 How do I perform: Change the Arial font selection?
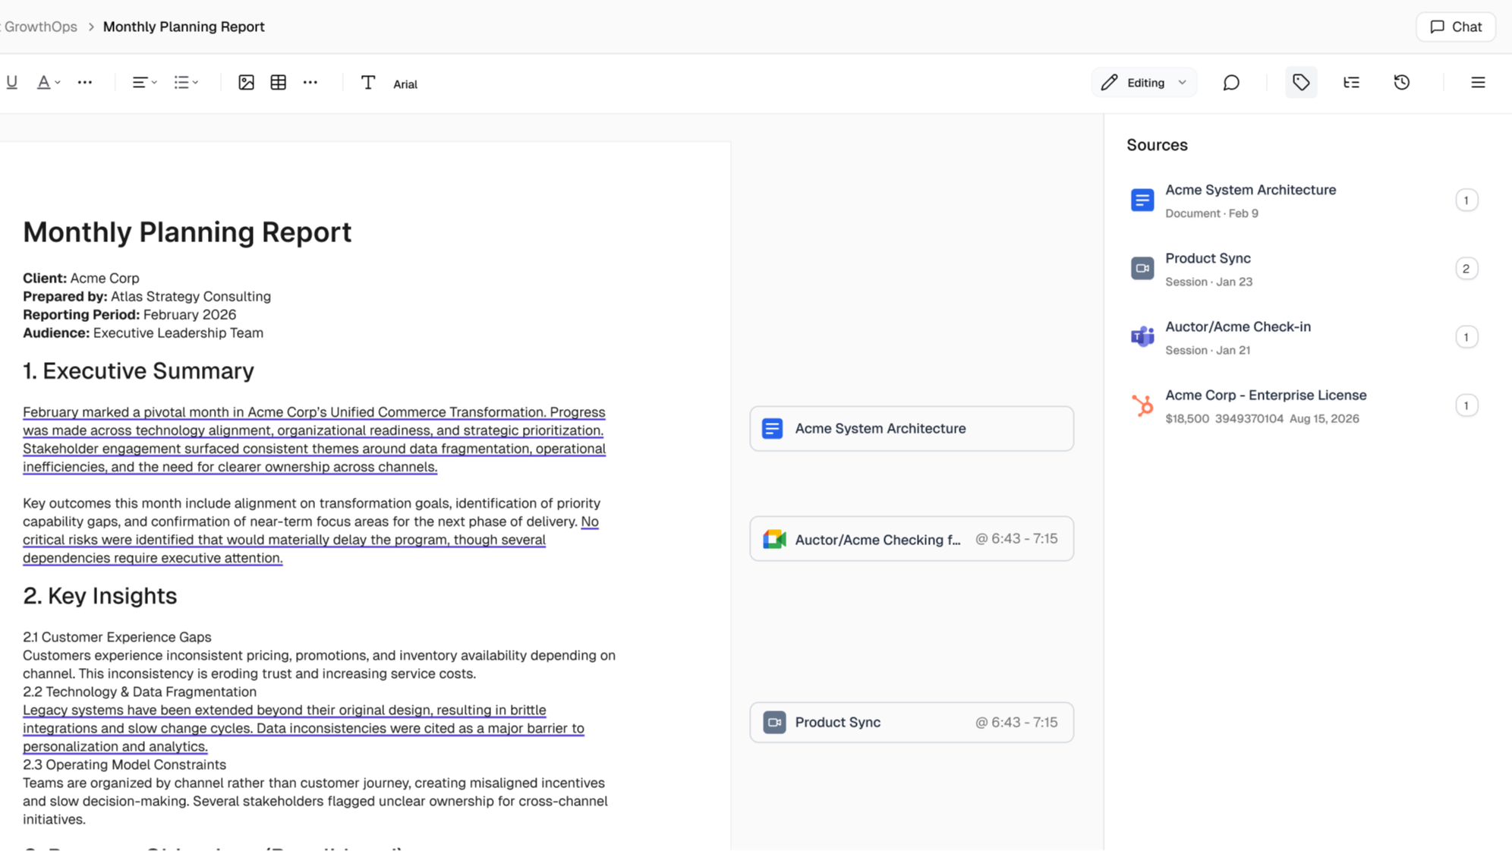[405, 84]
